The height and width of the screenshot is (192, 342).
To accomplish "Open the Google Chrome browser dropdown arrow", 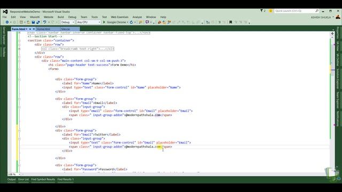I will pyautogui.click(x=127, y=22).
